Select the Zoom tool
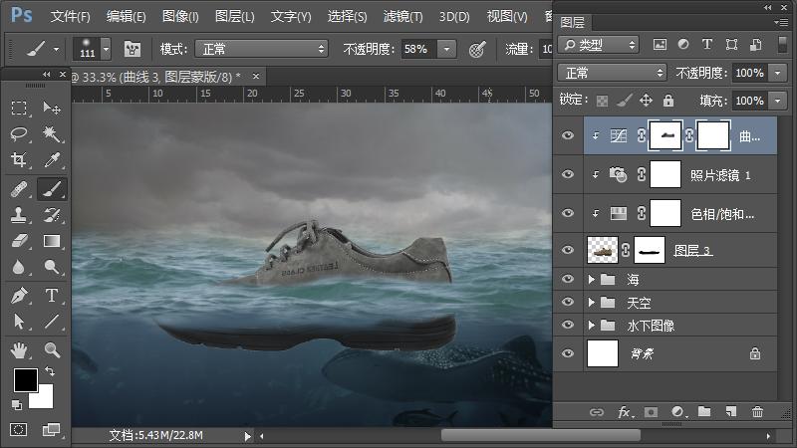 52,350
